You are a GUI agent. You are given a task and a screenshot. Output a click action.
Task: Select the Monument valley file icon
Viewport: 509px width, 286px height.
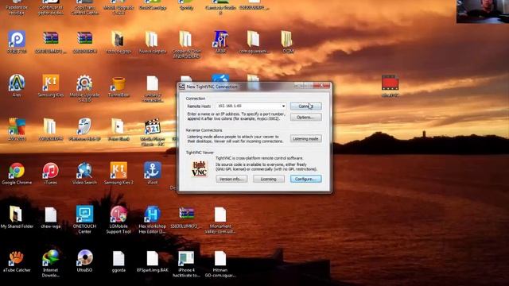coord(220,220)
